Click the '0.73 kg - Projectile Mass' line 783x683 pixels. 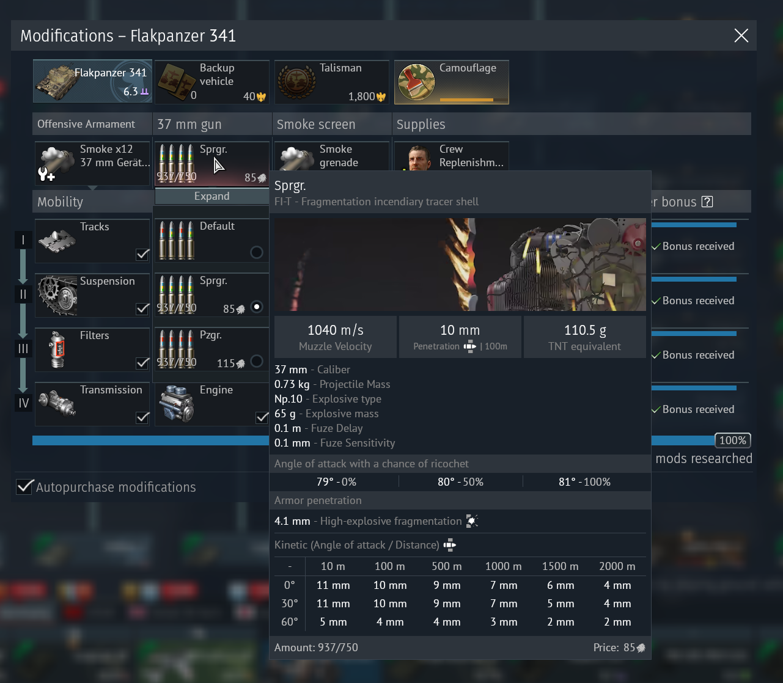333,384
